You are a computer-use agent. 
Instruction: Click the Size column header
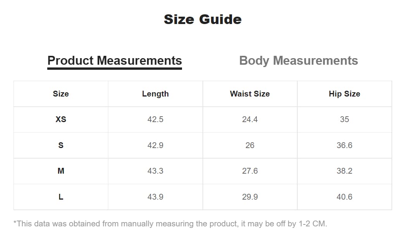tap(61, 94)
